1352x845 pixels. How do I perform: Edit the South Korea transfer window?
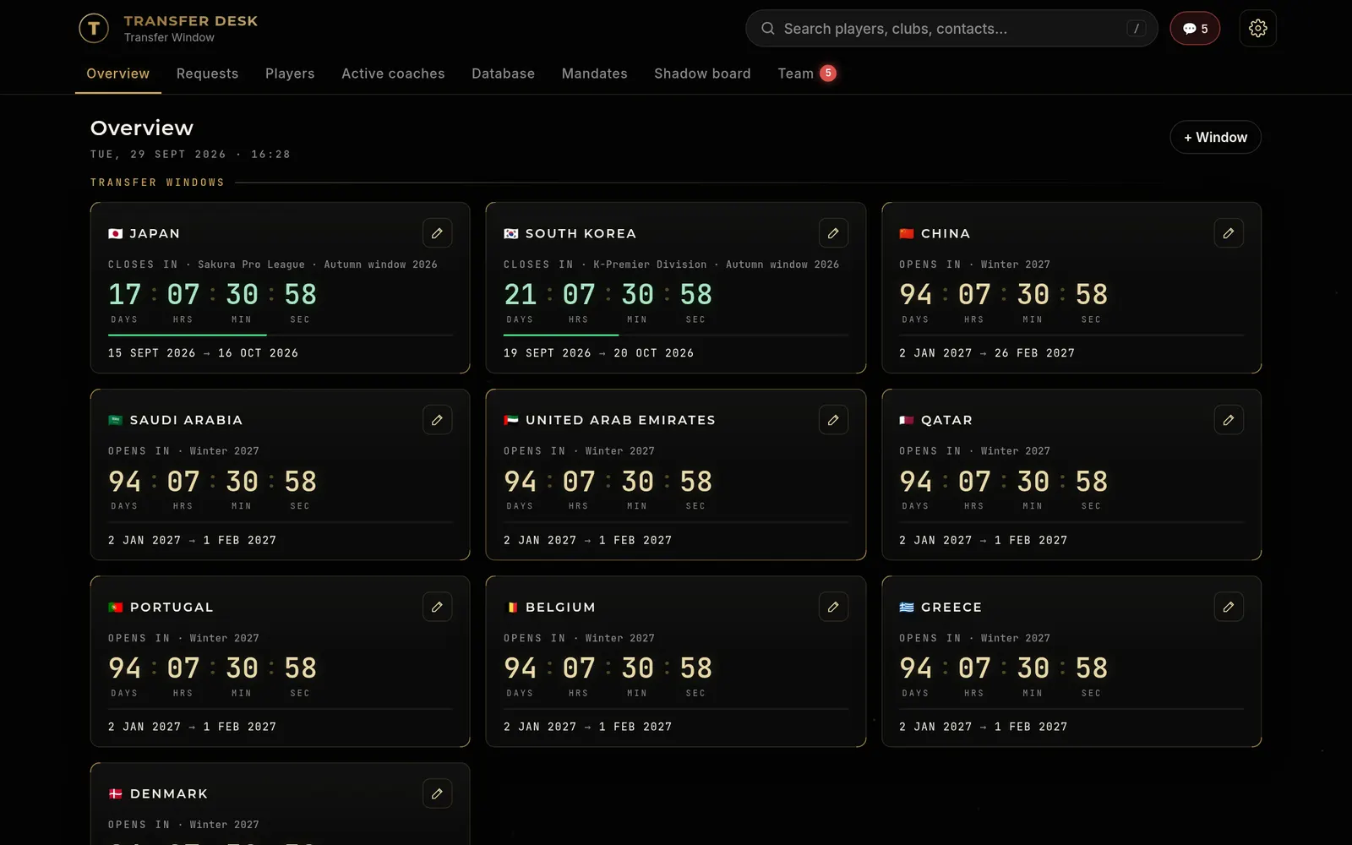(833, 233)
